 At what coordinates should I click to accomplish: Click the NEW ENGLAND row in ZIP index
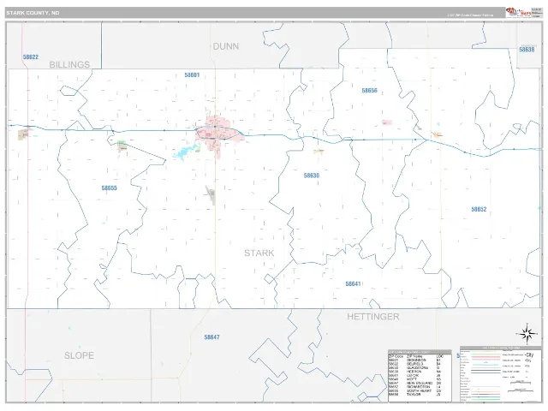415,383
